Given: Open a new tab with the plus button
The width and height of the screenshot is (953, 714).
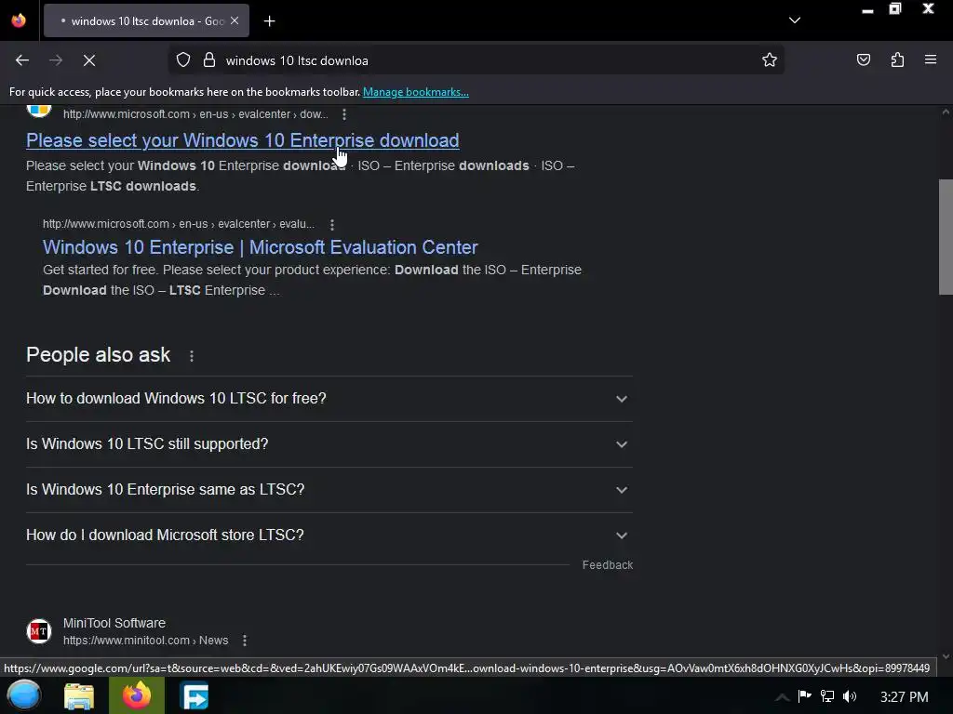Looking at the screenshot, I should point(269,21).
